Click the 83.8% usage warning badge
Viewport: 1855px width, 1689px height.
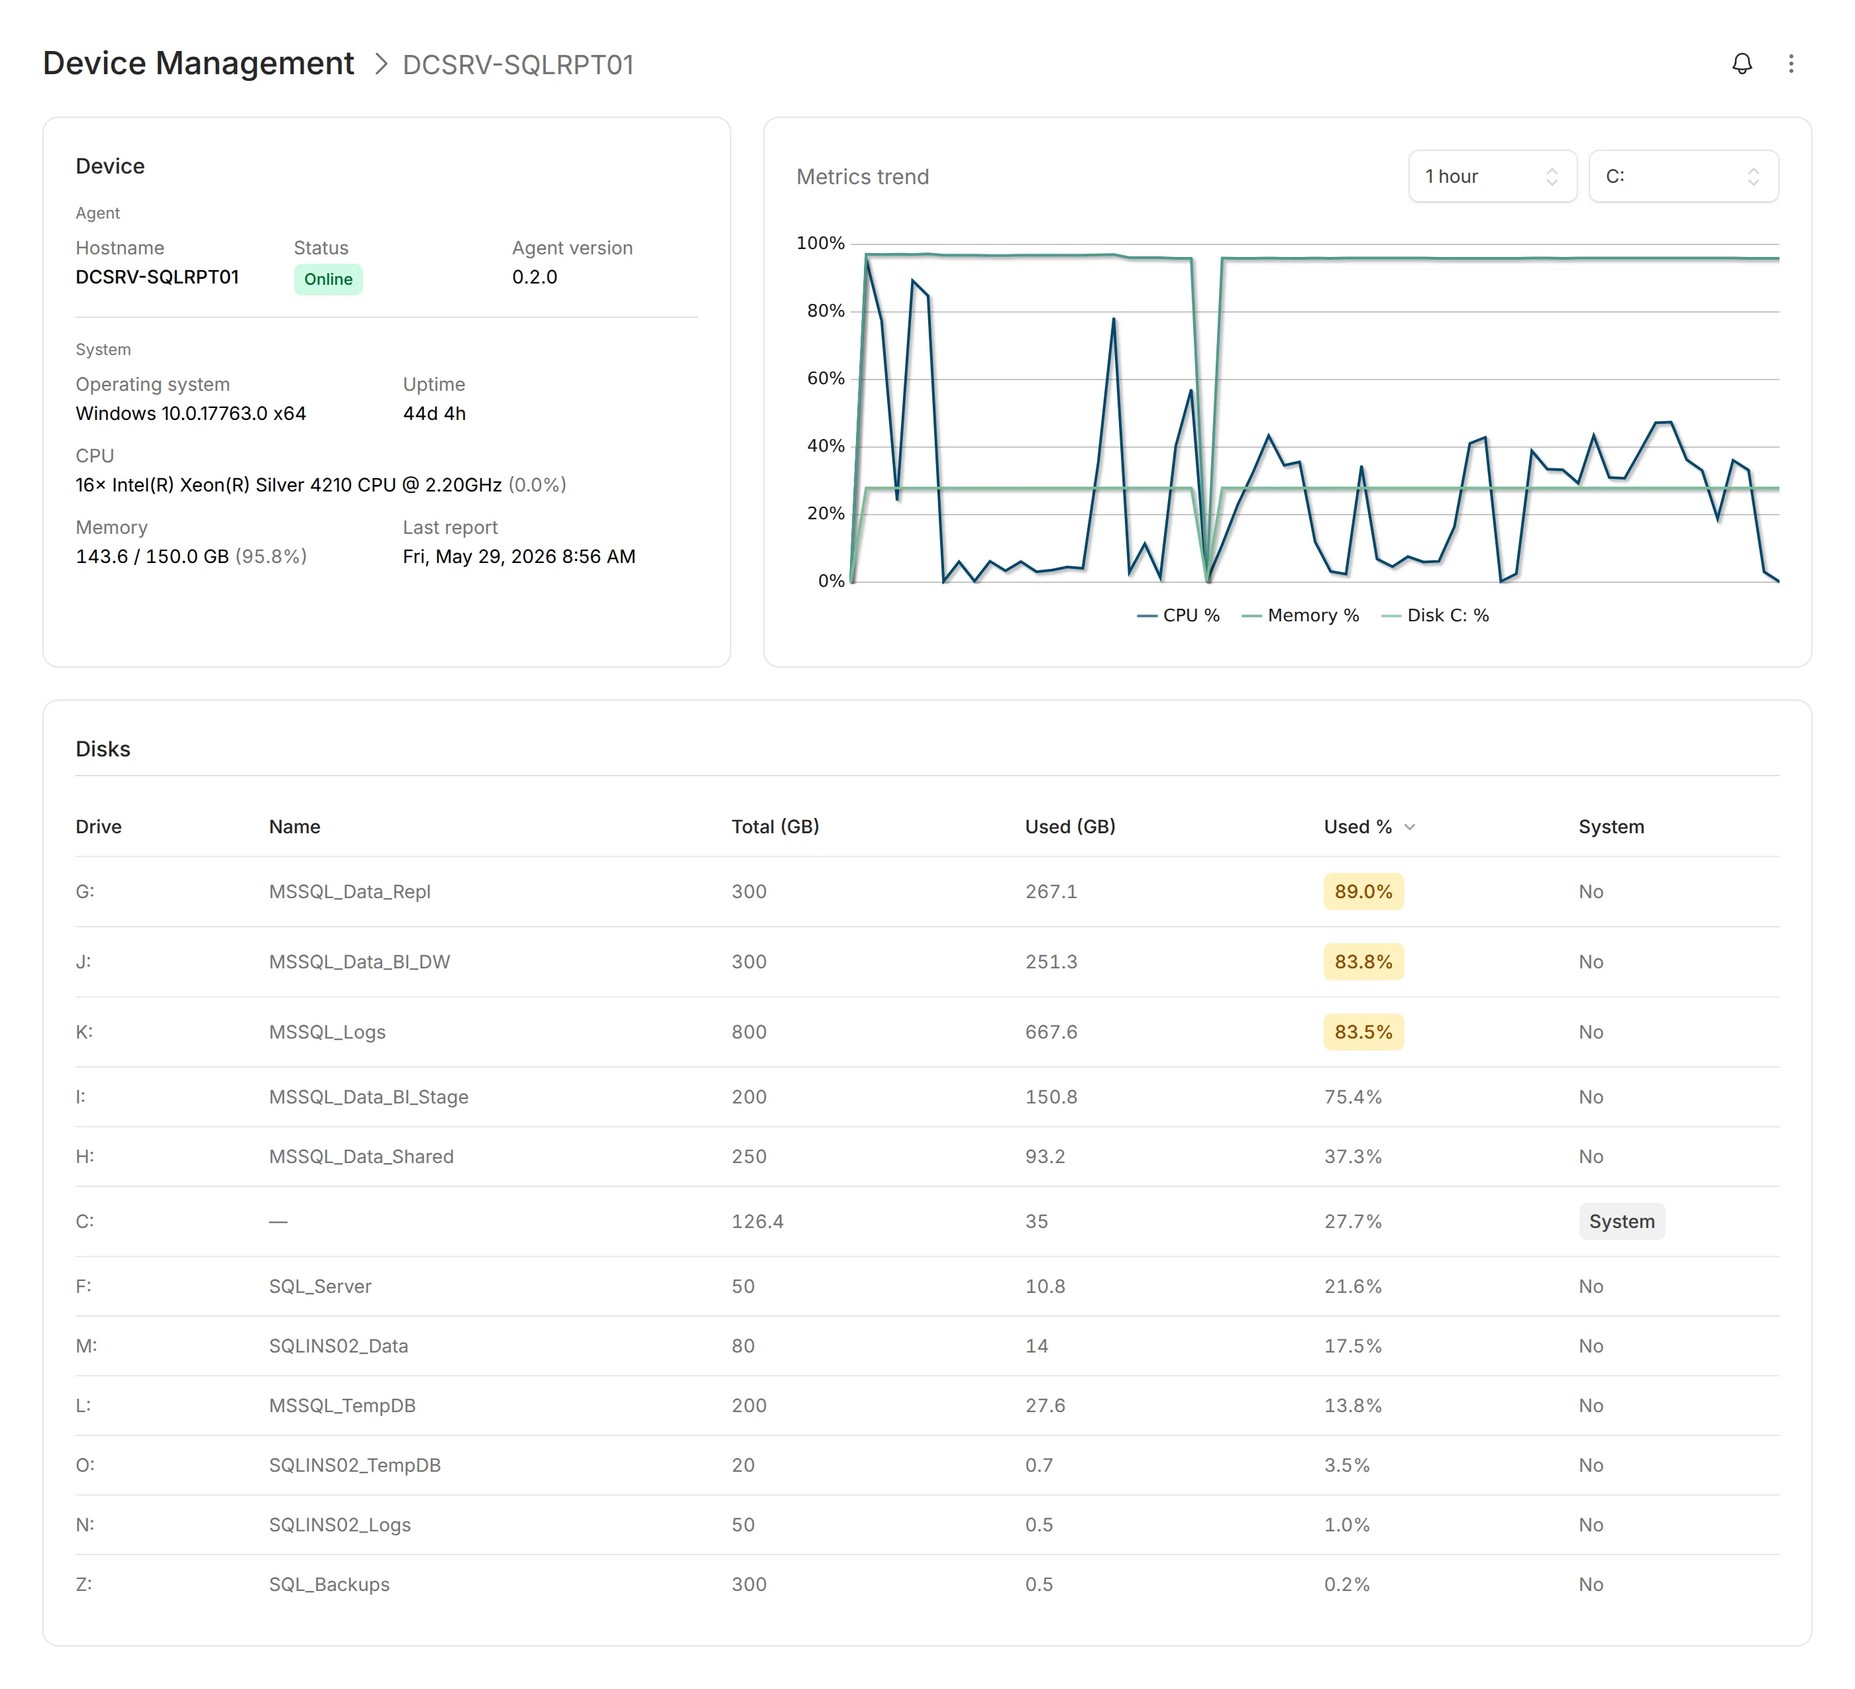(x=1363, y=962)
